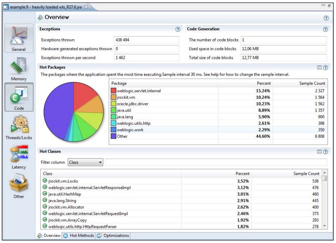
Task: Open the General section icon
Action: [x=19, y=38]
